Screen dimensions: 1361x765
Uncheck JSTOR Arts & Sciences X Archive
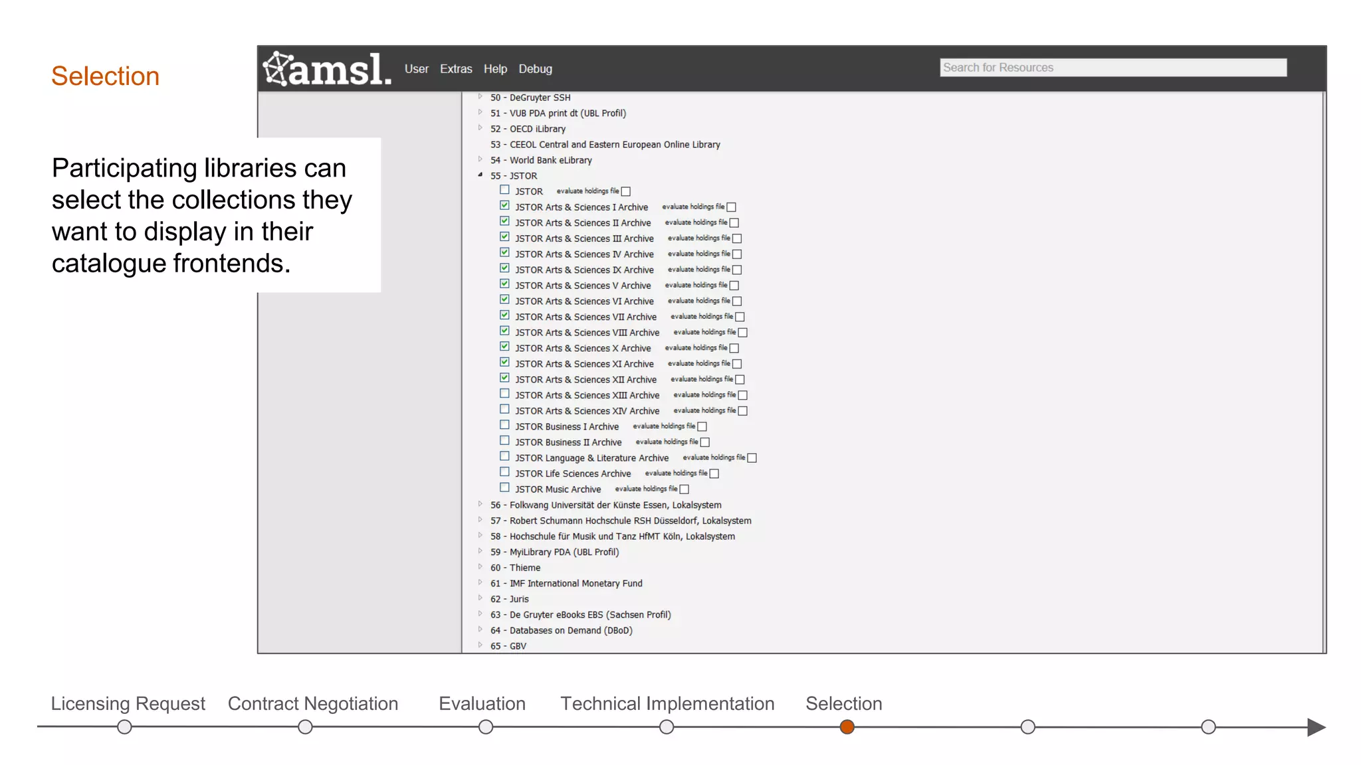pos(504,347)
